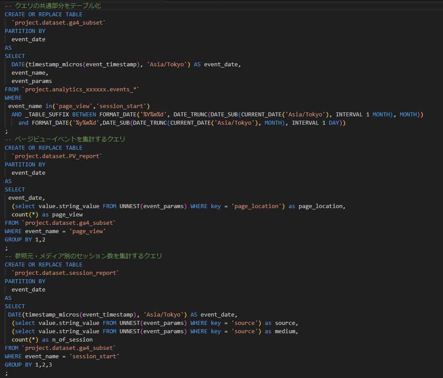The image size is (443, 378).
Task: Click the comment 参照元・メディア別のセッション数
Action: point(83,256)
